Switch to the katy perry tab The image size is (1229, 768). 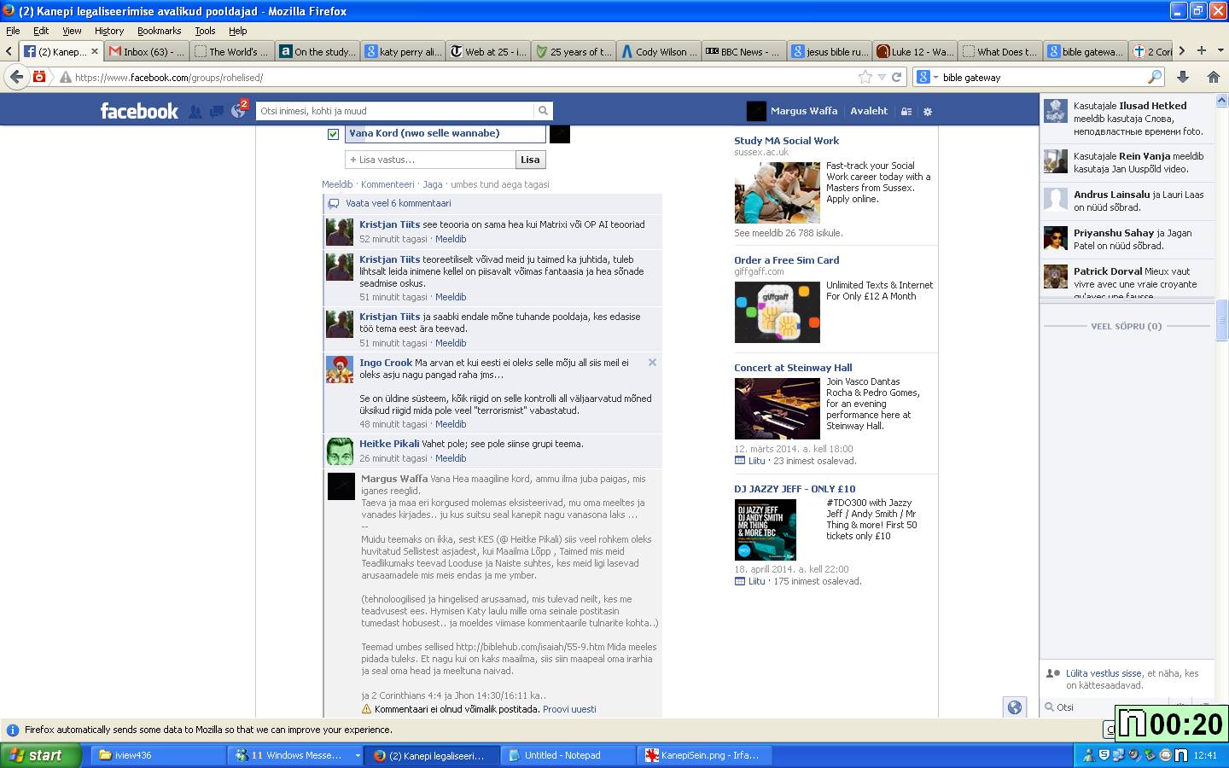[403, 51]
